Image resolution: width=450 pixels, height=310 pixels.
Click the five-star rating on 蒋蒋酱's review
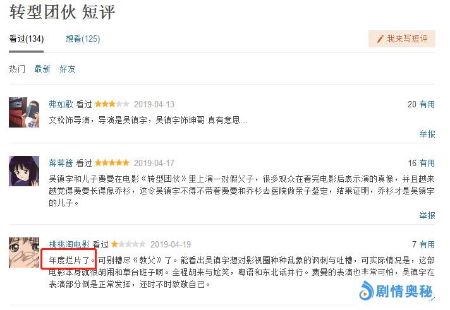click(112, 163)
